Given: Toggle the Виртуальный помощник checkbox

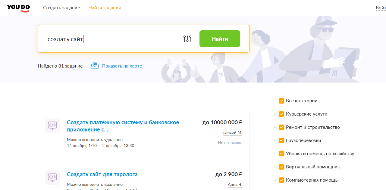Looking at the screenshot, I should (281, 167).
